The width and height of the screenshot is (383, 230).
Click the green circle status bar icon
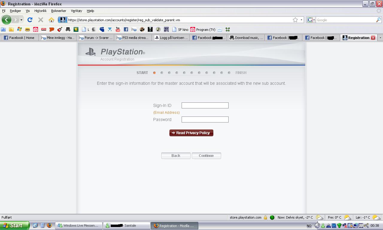[x=272, y=217]
